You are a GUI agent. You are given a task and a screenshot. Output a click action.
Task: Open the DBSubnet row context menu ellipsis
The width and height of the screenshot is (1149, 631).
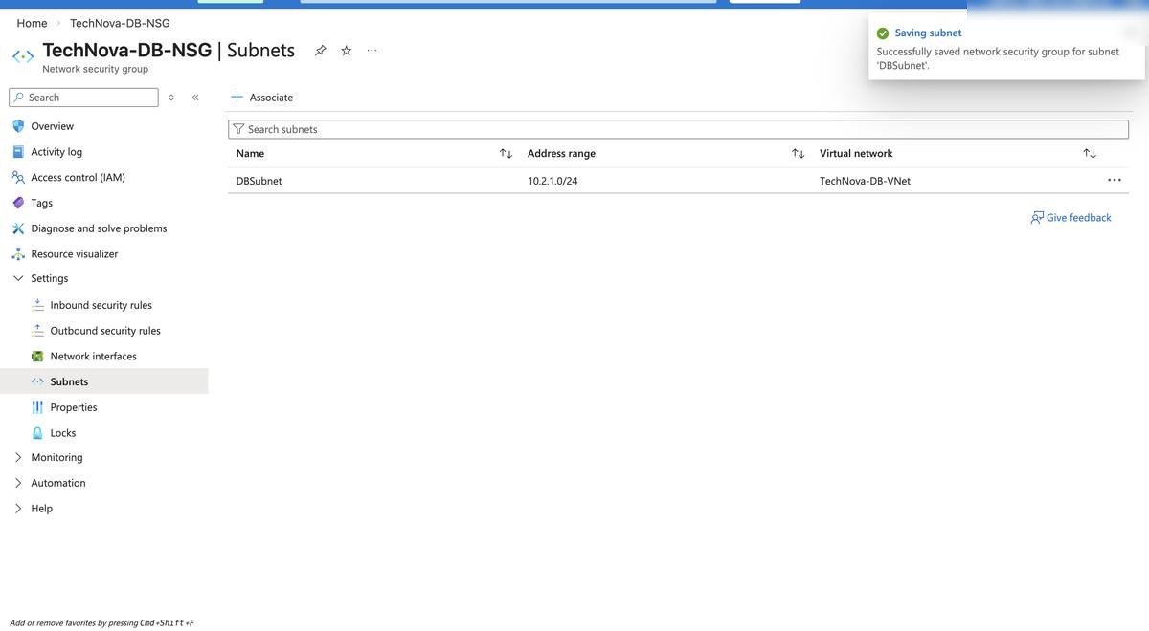(1115, 180)
